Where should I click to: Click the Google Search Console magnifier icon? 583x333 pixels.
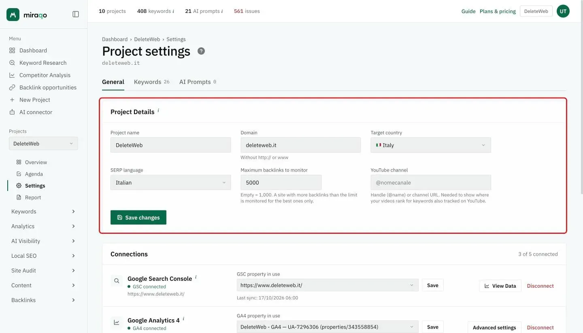[117, 280]
